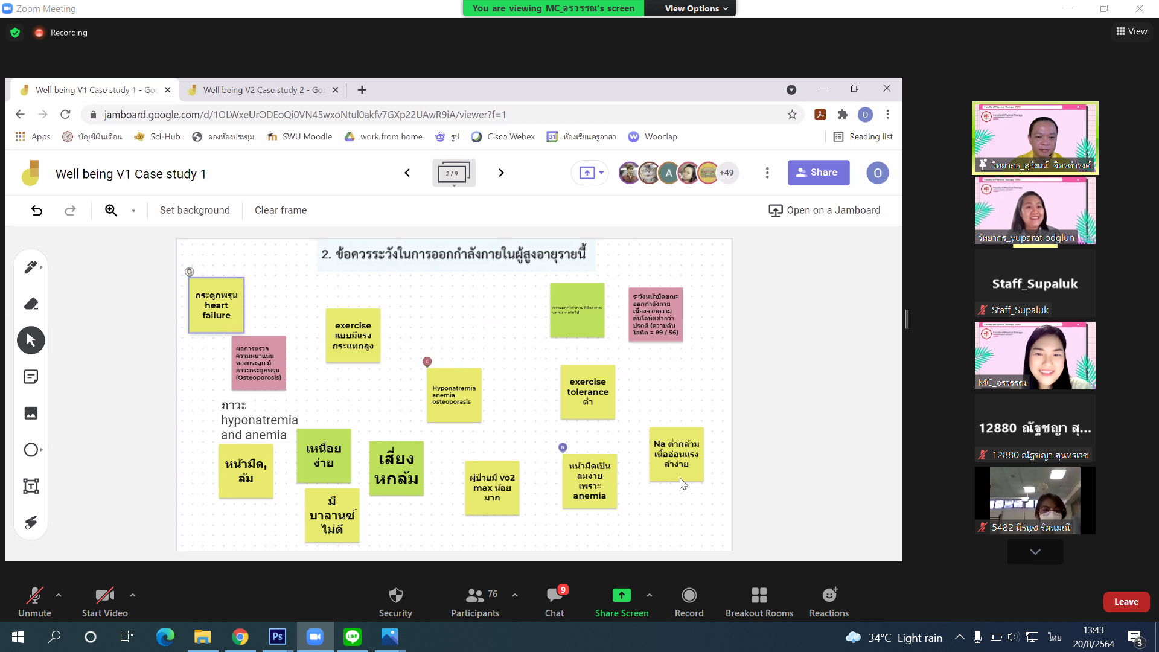
Task: Activate the laser pointer tool
Action: 31,523
